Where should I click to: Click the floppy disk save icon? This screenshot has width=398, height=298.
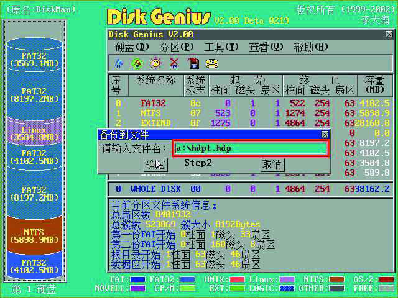point(193,63)
